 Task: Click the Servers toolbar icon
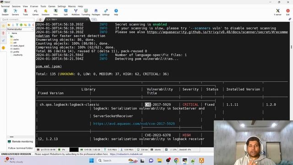coord(15,12)
